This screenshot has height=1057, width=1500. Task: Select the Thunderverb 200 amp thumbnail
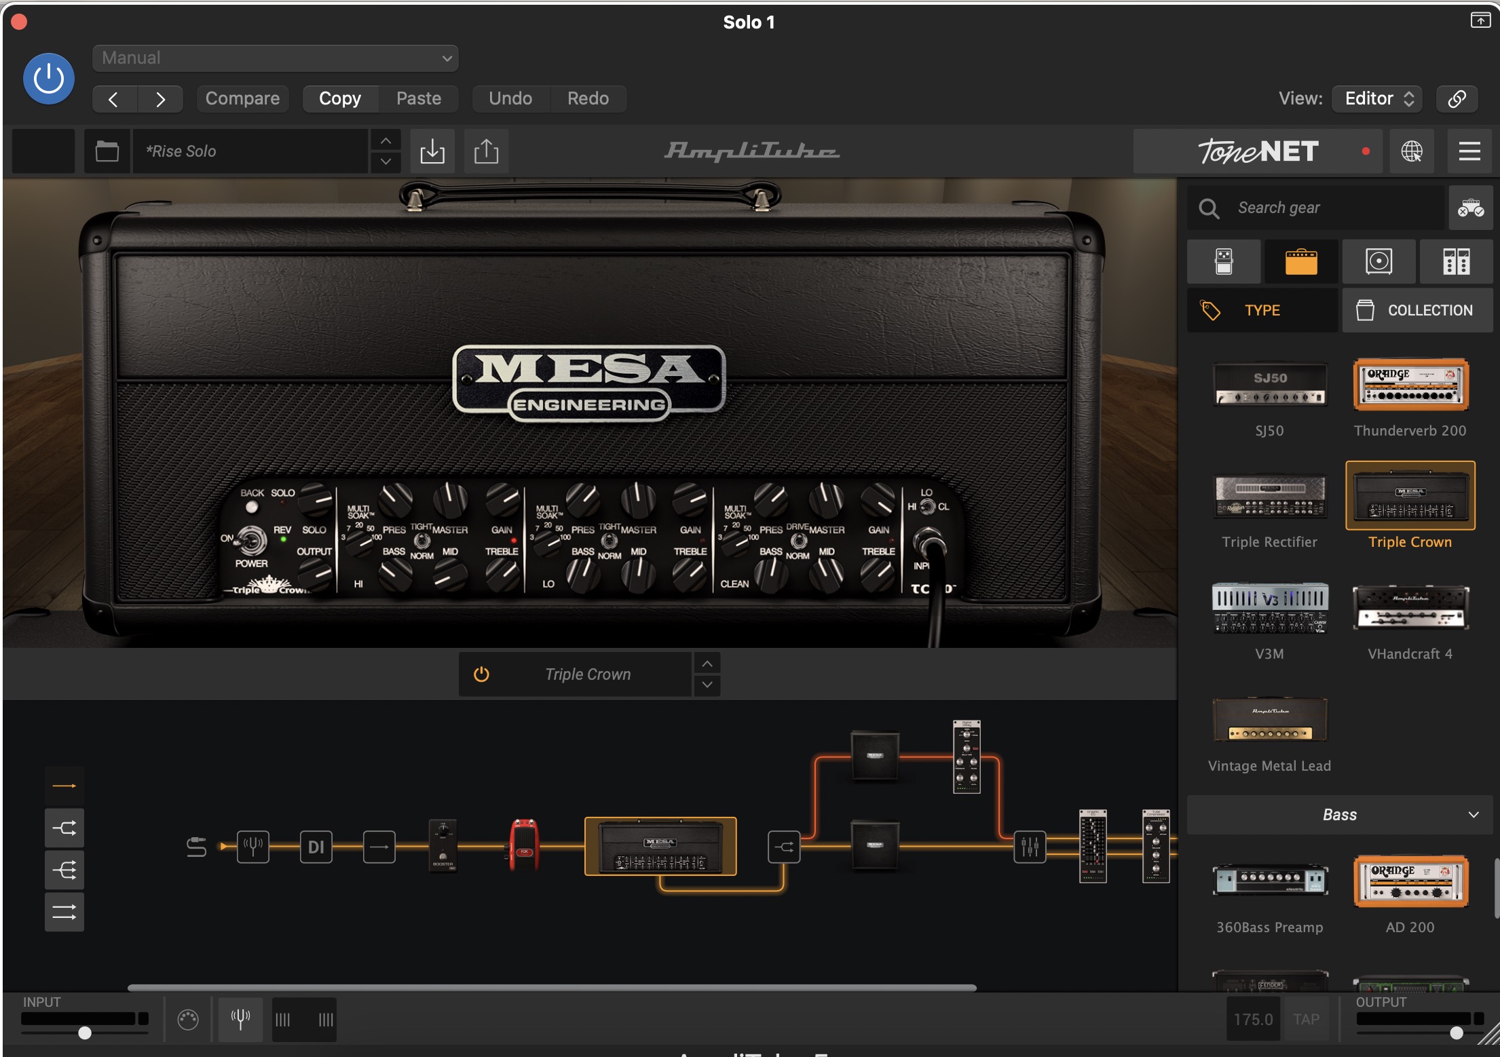1410,385
